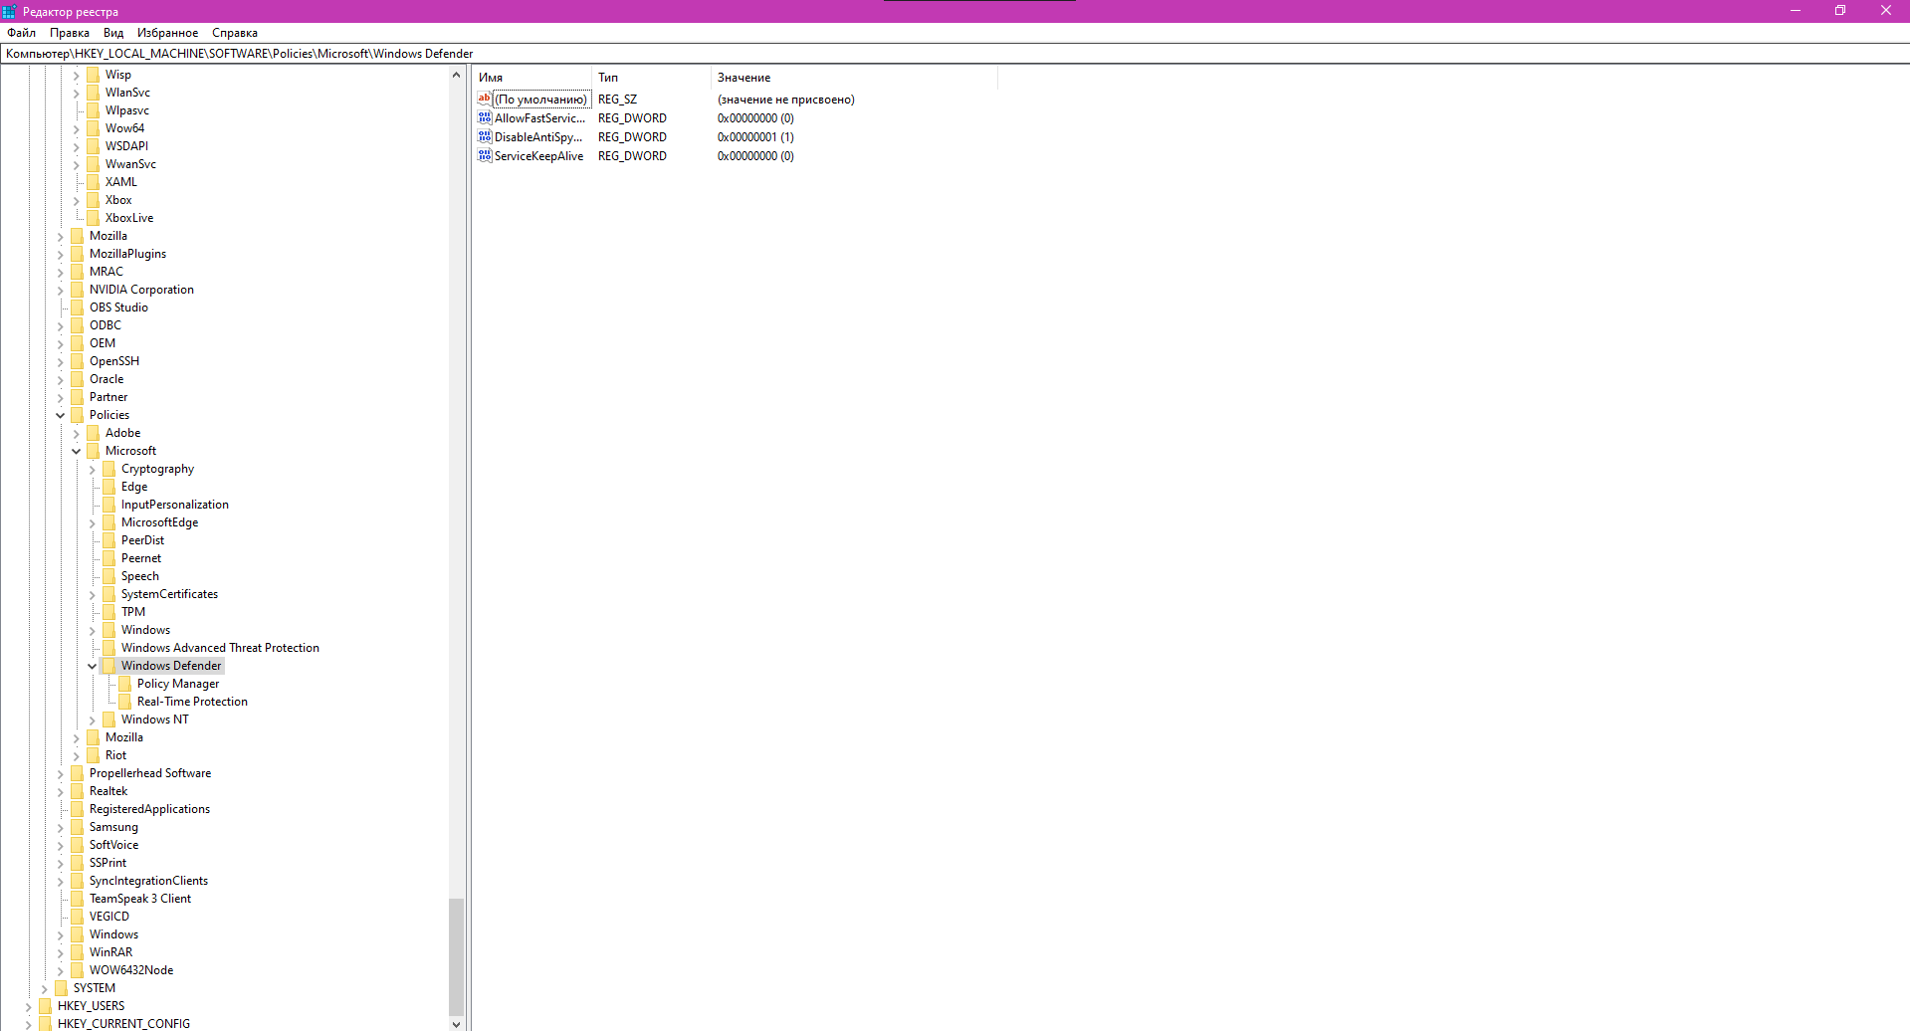The image size is (1910, 1031).
Task: Click the registry path address bar
Action: click(955, 54)
